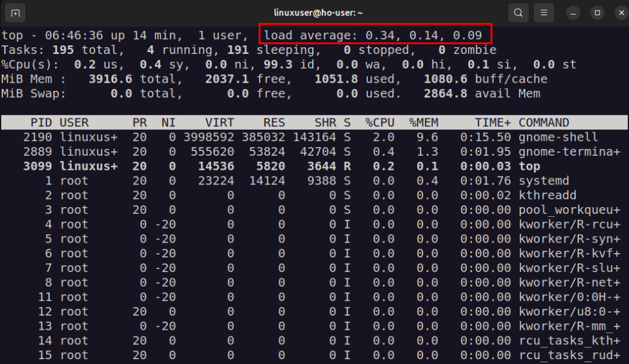The image size is (629, 364).
Task: Select the kthreadd process name
Action: [547, 195]
